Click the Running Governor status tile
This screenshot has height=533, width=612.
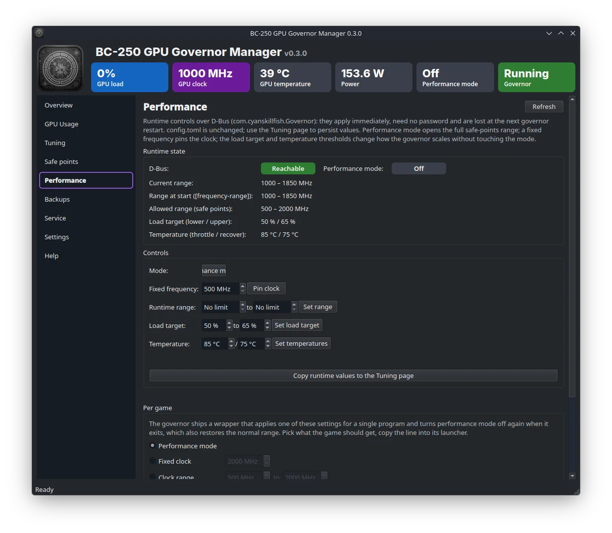536,77
